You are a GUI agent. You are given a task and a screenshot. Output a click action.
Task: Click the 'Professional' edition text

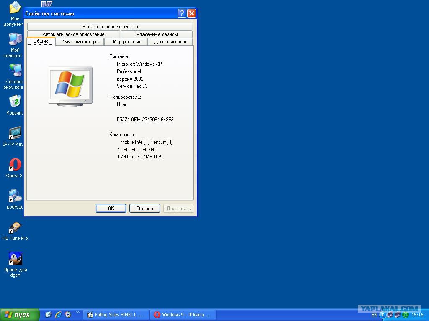pyautogui.click(x=129, y=71)
